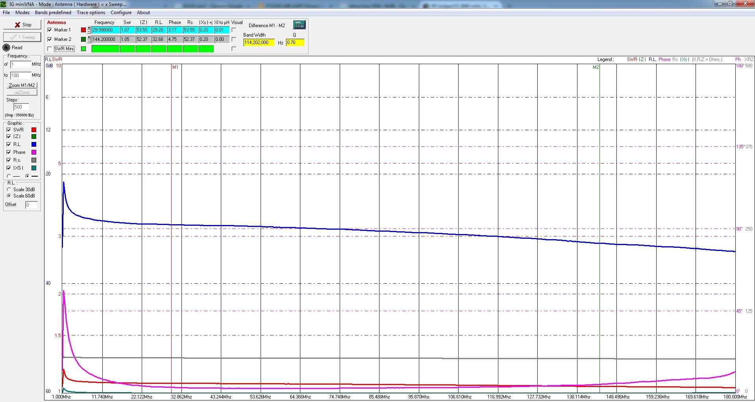Viewport: 755px width, 402px height.
Task: Toggle the Phase graphic trace checkbox
Action: point(9,152)
